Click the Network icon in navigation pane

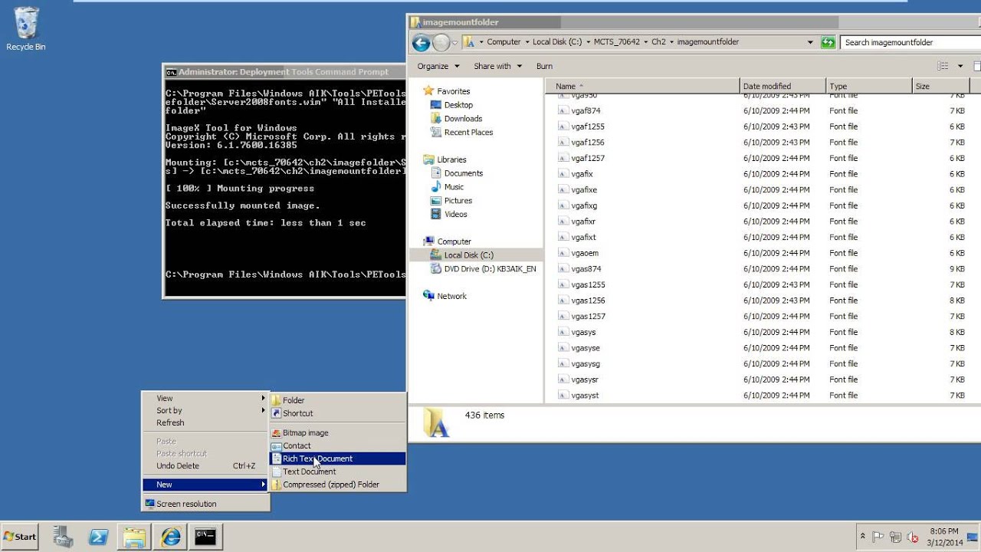click(428, 296)
